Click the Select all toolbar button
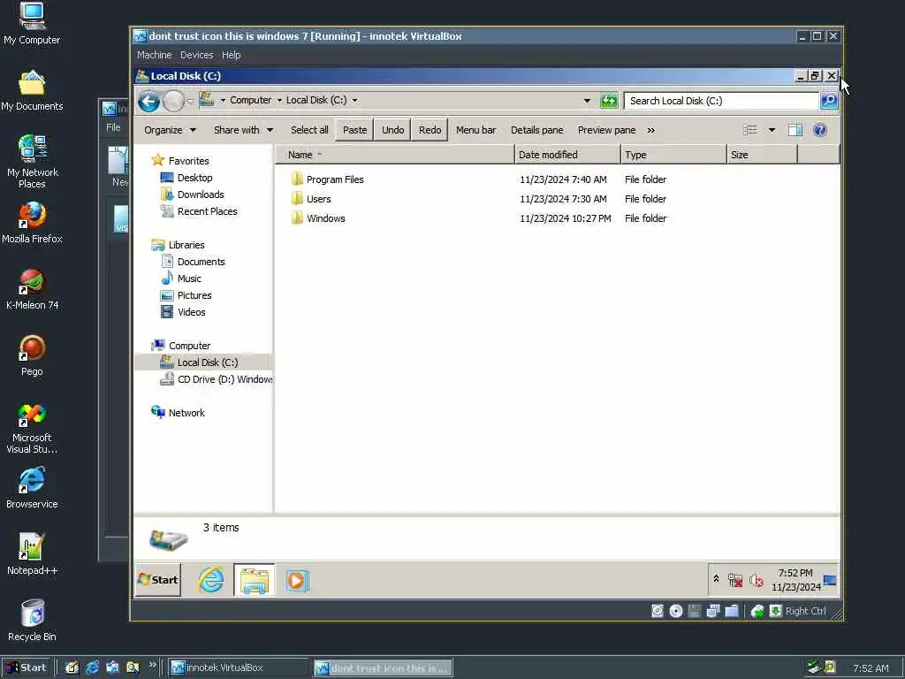 pos(309,130)
